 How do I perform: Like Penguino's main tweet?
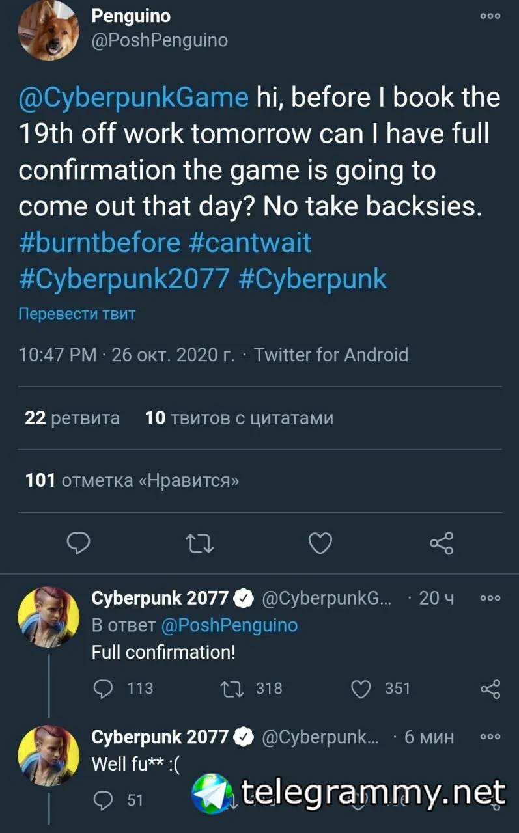320,543
